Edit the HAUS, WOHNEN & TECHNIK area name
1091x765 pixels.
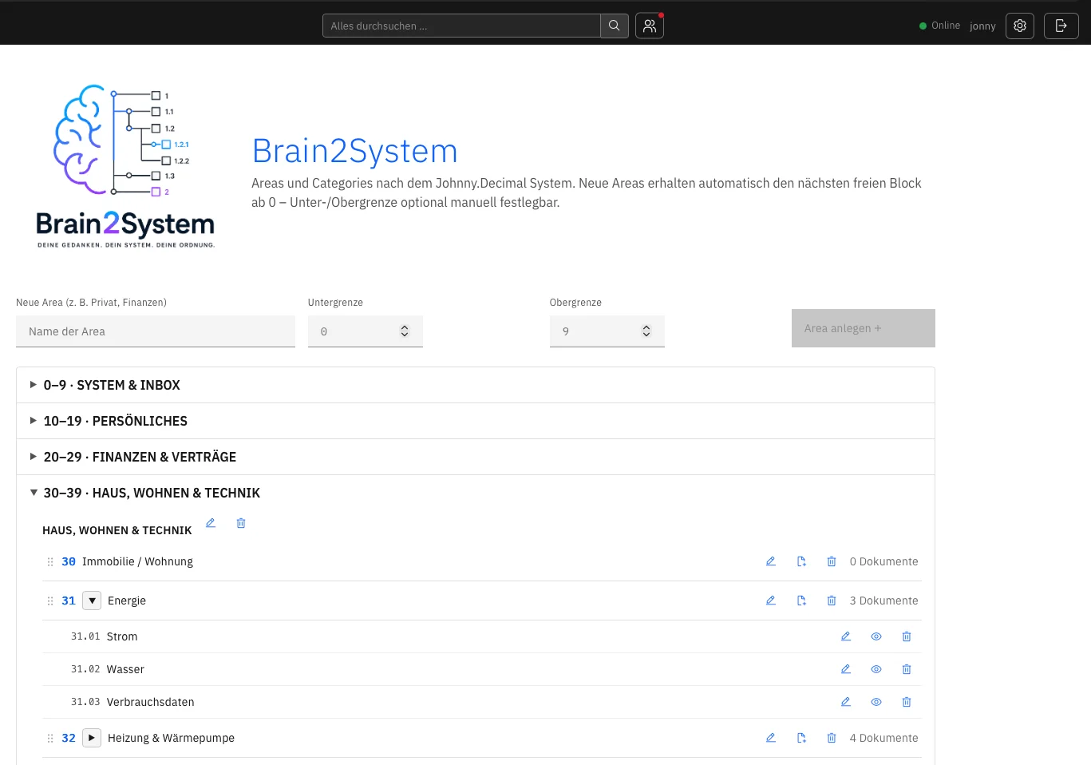tap(211, 523)
